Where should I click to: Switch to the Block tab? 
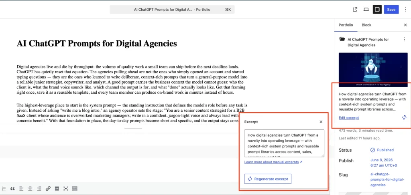[366, 25]
